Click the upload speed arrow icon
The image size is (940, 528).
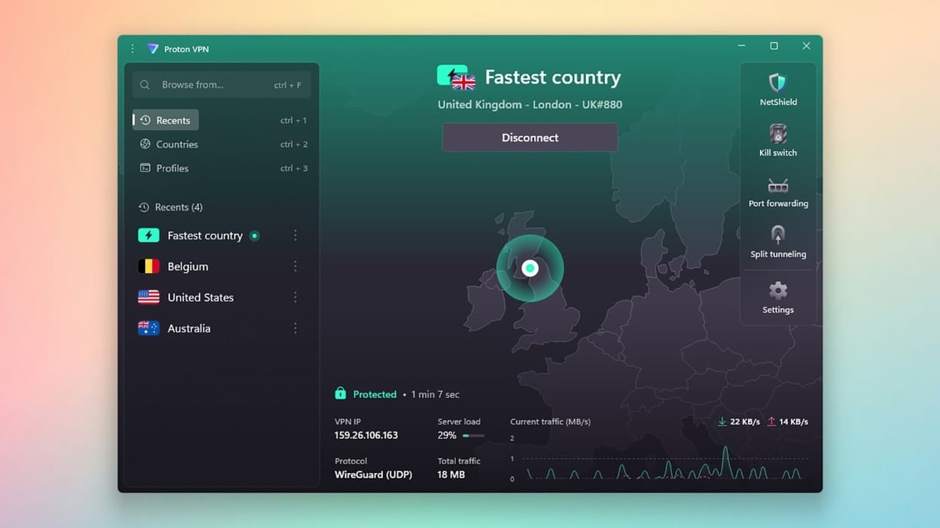(x=772, y=422)
